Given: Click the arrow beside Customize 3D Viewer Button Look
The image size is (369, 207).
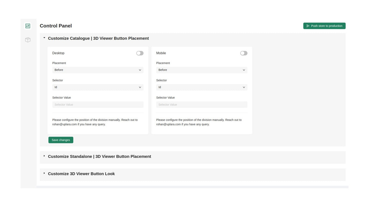Looking at the screenshot, I should point(44,173).
